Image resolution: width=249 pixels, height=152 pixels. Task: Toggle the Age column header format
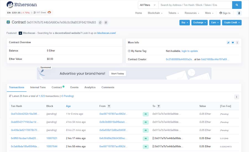point(68,106)
